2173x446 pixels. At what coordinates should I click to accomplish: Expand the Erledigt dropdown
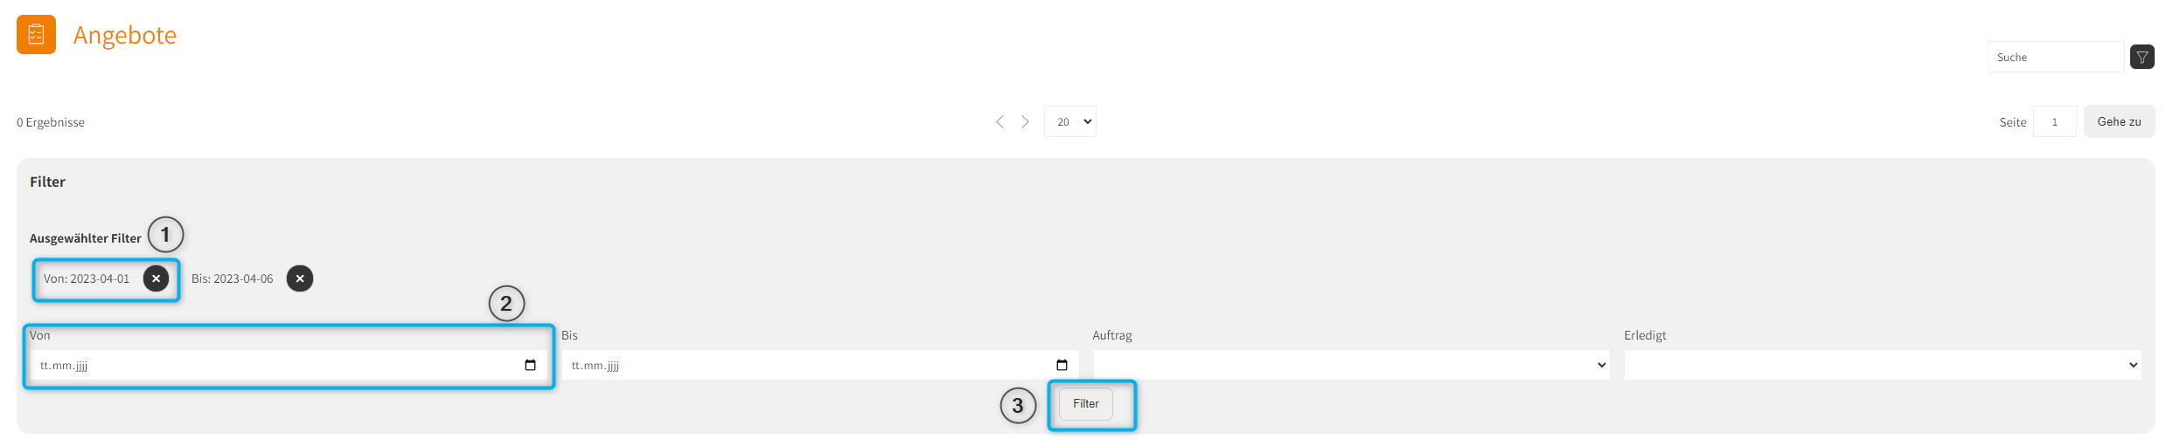click(1882, 365)
